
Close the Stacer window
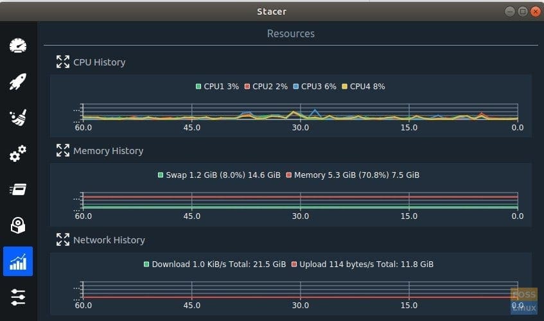[x=535, y=12]
